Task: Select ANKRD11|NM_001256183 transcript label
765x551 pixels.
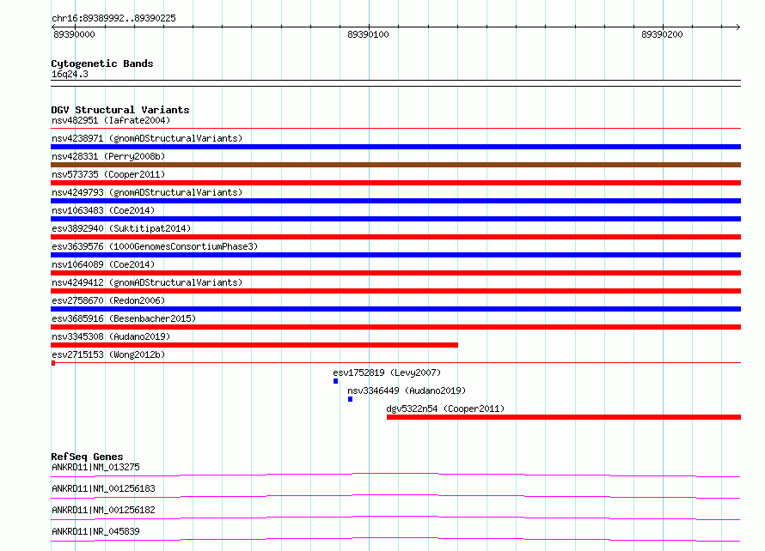Action: pos(103,488)
